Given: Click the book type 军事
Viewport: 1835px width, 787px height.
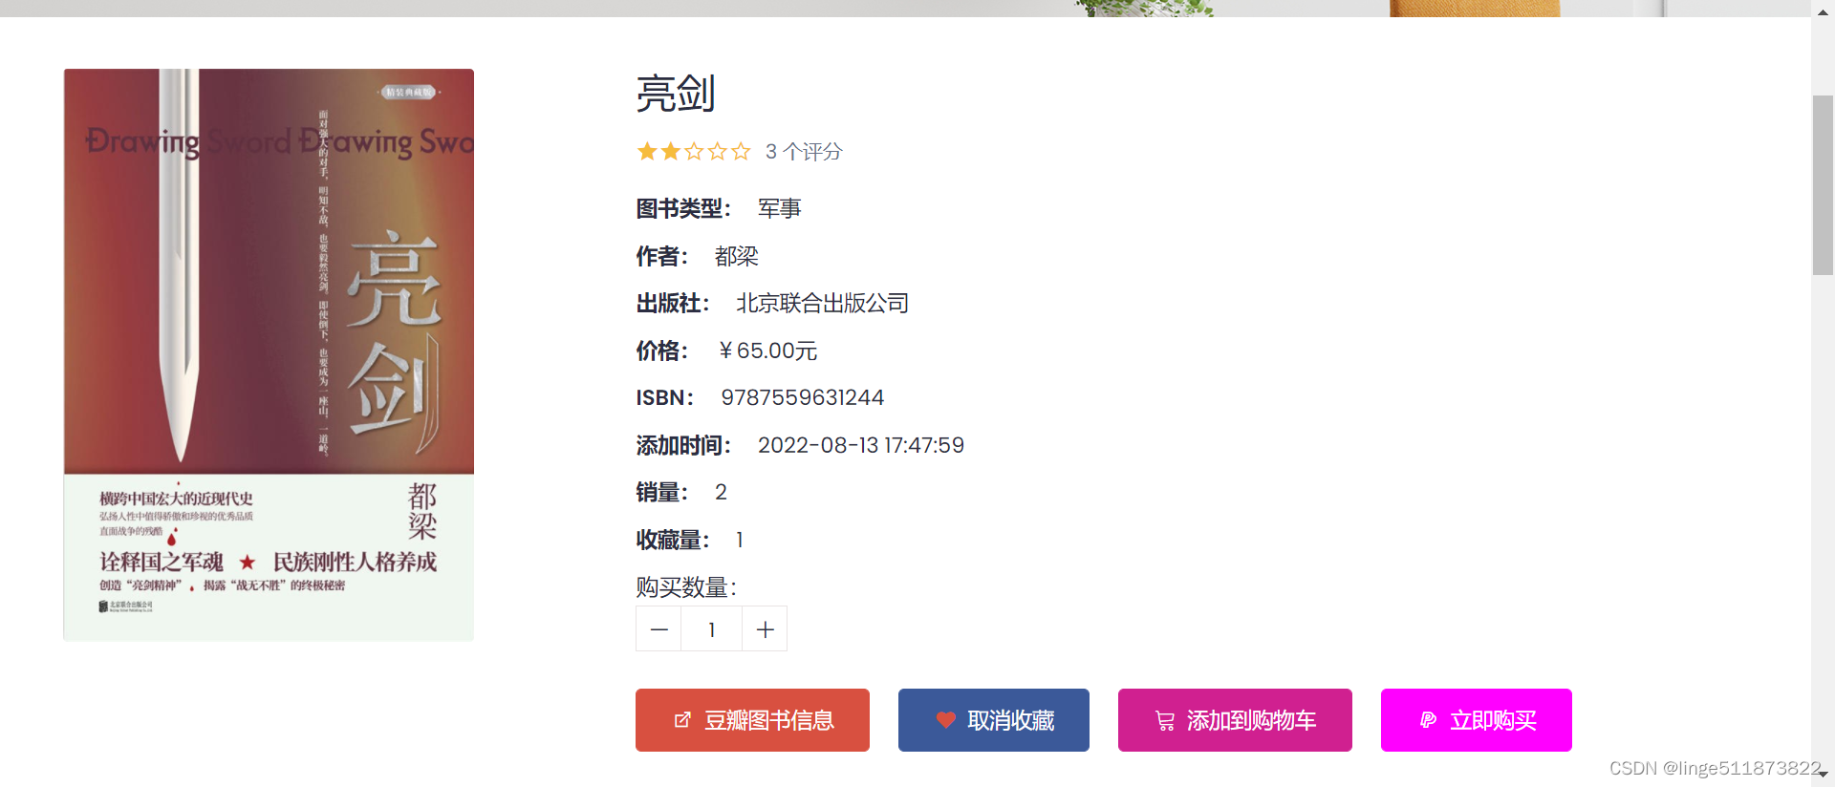Looking at the screenshot, I should [x=780, y=208].
